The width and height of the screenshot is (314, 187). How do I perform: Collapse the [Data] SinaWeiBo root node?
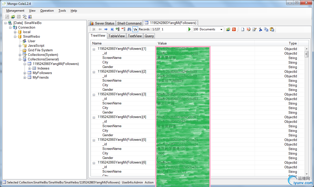click(6, 23)
